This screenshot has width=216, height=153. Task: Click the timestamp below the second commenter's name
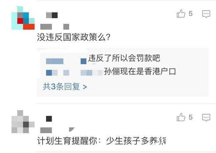[57, 130]
